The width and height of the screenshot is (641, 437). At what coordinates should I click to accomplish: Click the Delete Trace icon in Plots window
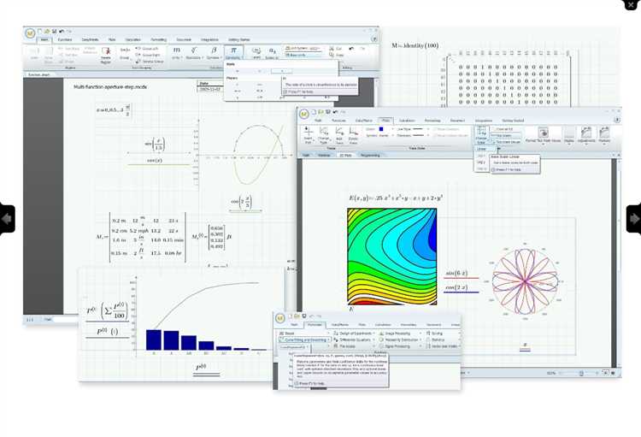point(353,135)
